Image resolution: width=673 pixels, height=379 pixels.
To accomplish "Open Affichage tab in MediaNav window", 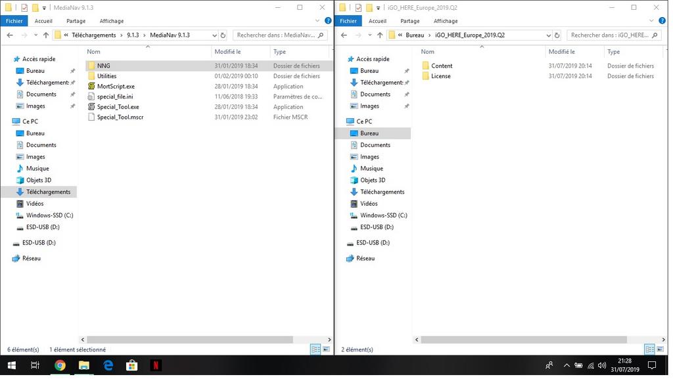I will pyautogui.click(x=112, y=20).
